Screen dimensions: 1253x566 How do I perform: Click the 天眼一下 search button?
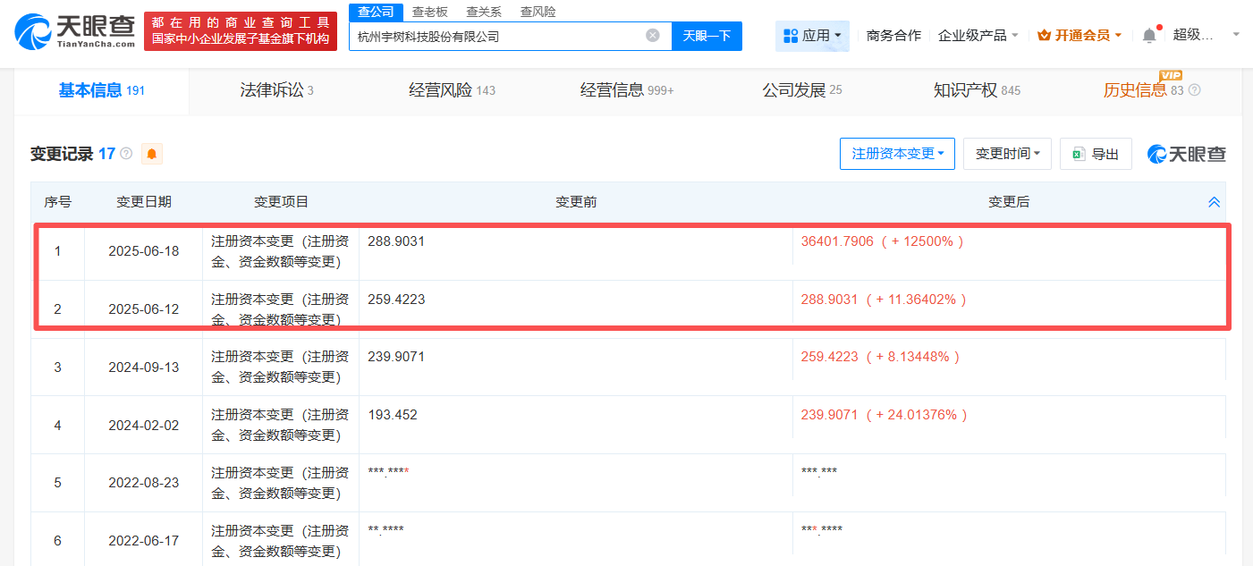pos(707,36)
